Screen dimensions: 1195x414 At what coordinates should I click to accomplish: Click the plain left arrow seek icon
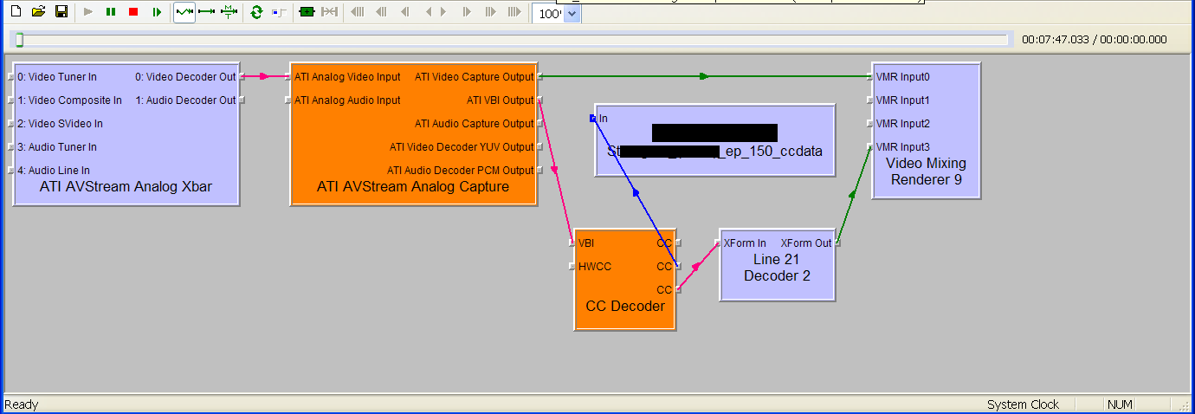click(429, 12)
